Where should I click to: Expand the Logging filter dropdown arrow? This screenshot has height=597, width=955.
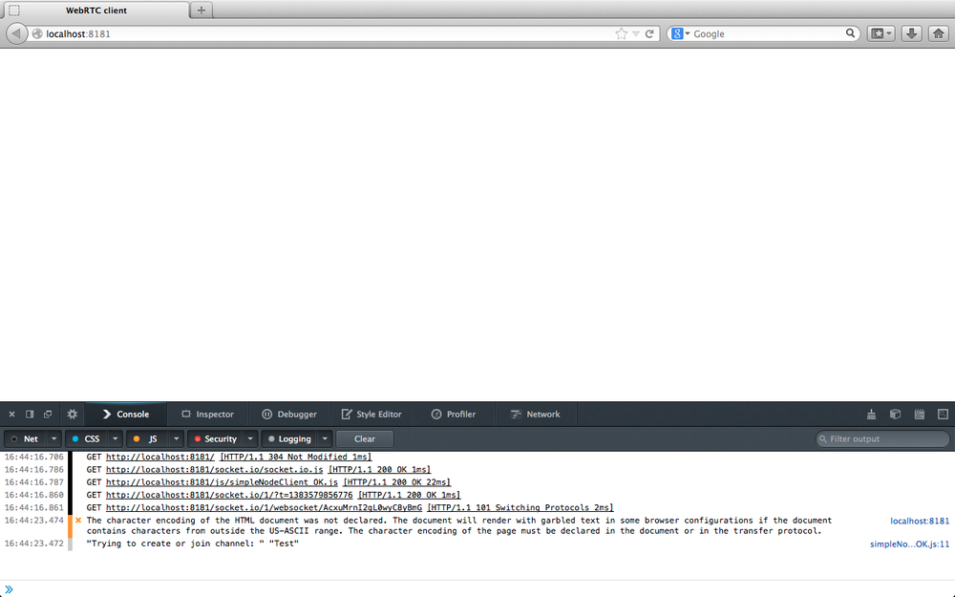point(325,439)
